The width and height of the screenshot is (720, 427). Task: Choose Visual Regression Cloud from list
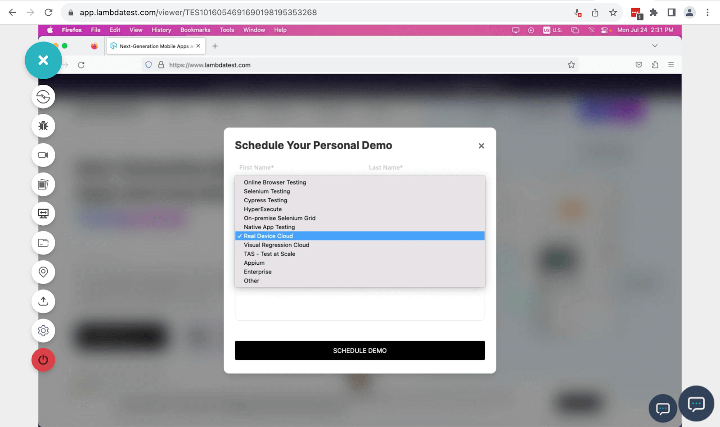pyautogui.click(x=276, y=245)
